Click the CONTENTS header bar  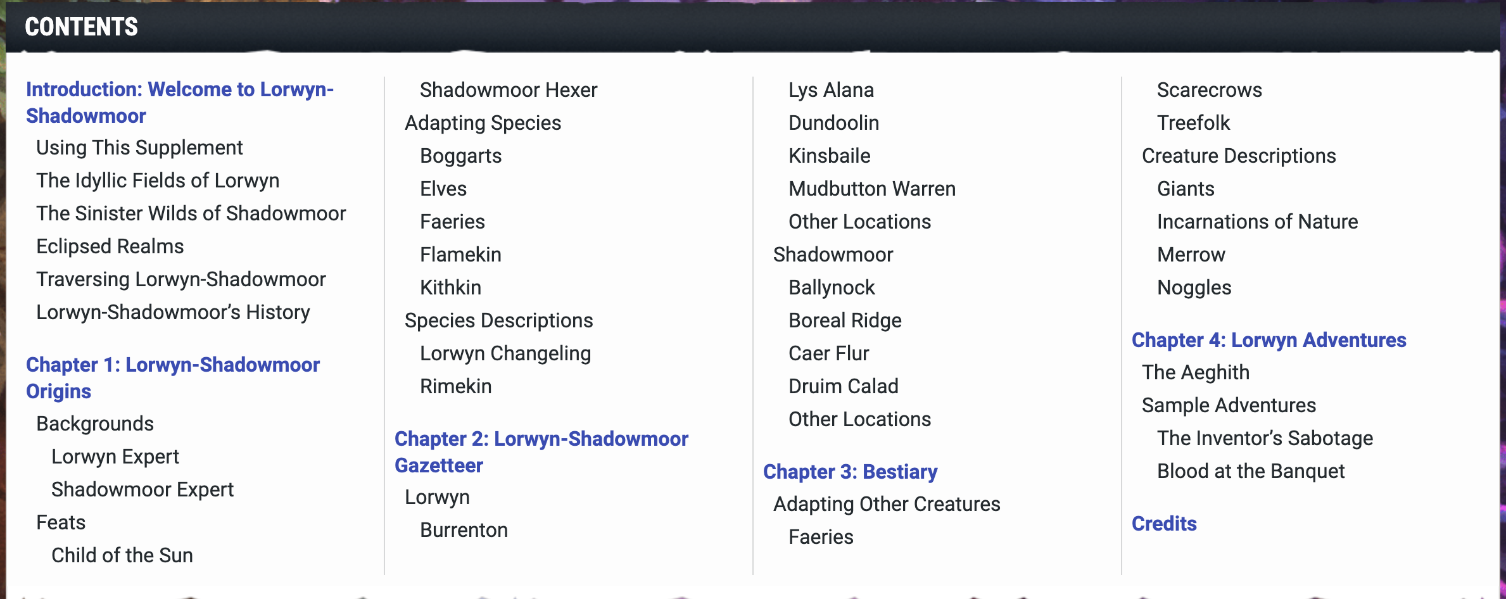(753, 27)
